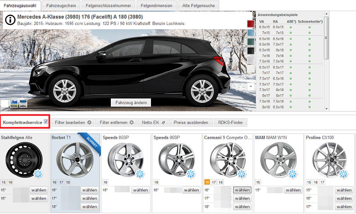This screenshot has width=356, height=214.
Task: Click wählen for 15" MAM W1N
Action: (x=293, y=190)
